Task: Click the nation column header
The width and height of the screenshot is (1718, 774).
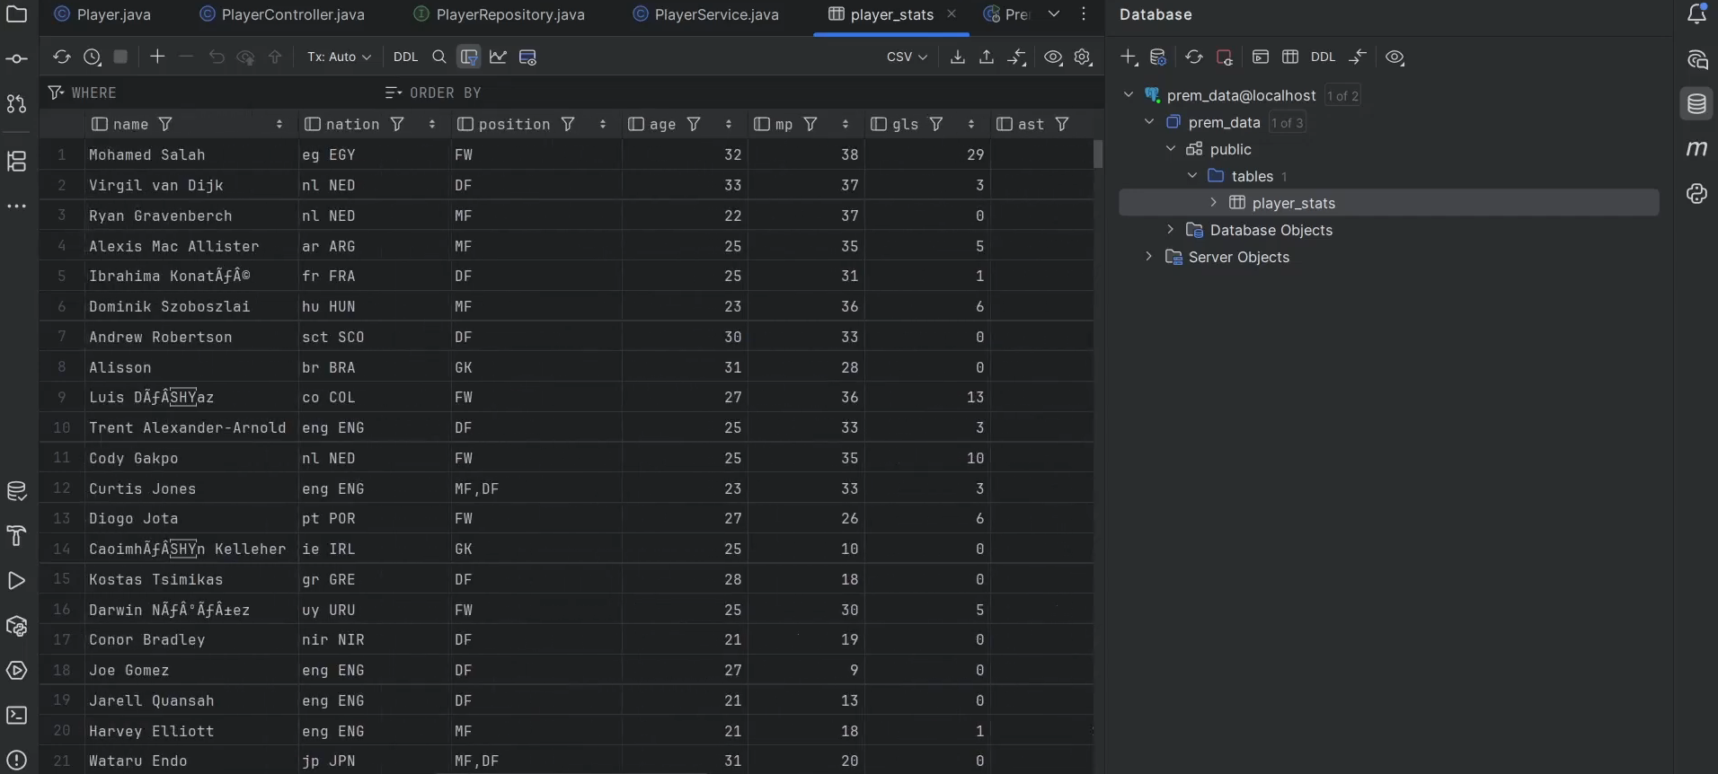Action: tap(352, 125)
